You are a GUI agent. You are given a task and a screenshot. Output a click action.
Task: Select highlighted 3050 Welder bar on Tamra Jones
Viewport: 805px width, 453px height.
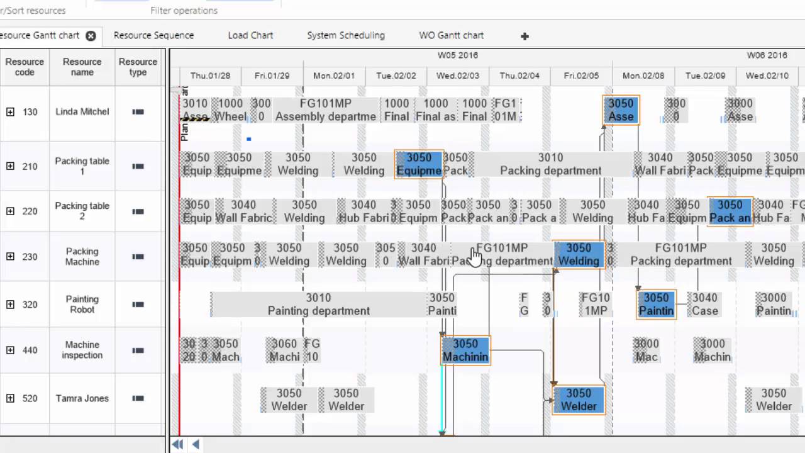pyautogui.click(x=579, y=400)
